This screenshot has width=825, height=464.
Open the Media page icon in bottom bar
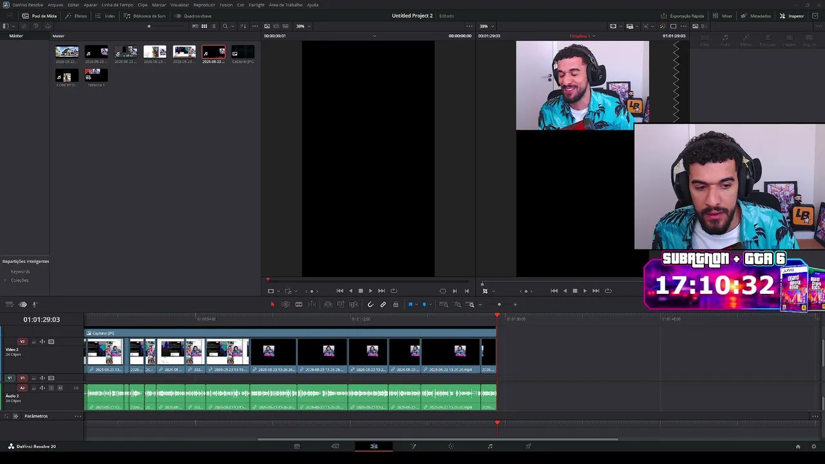296,446
